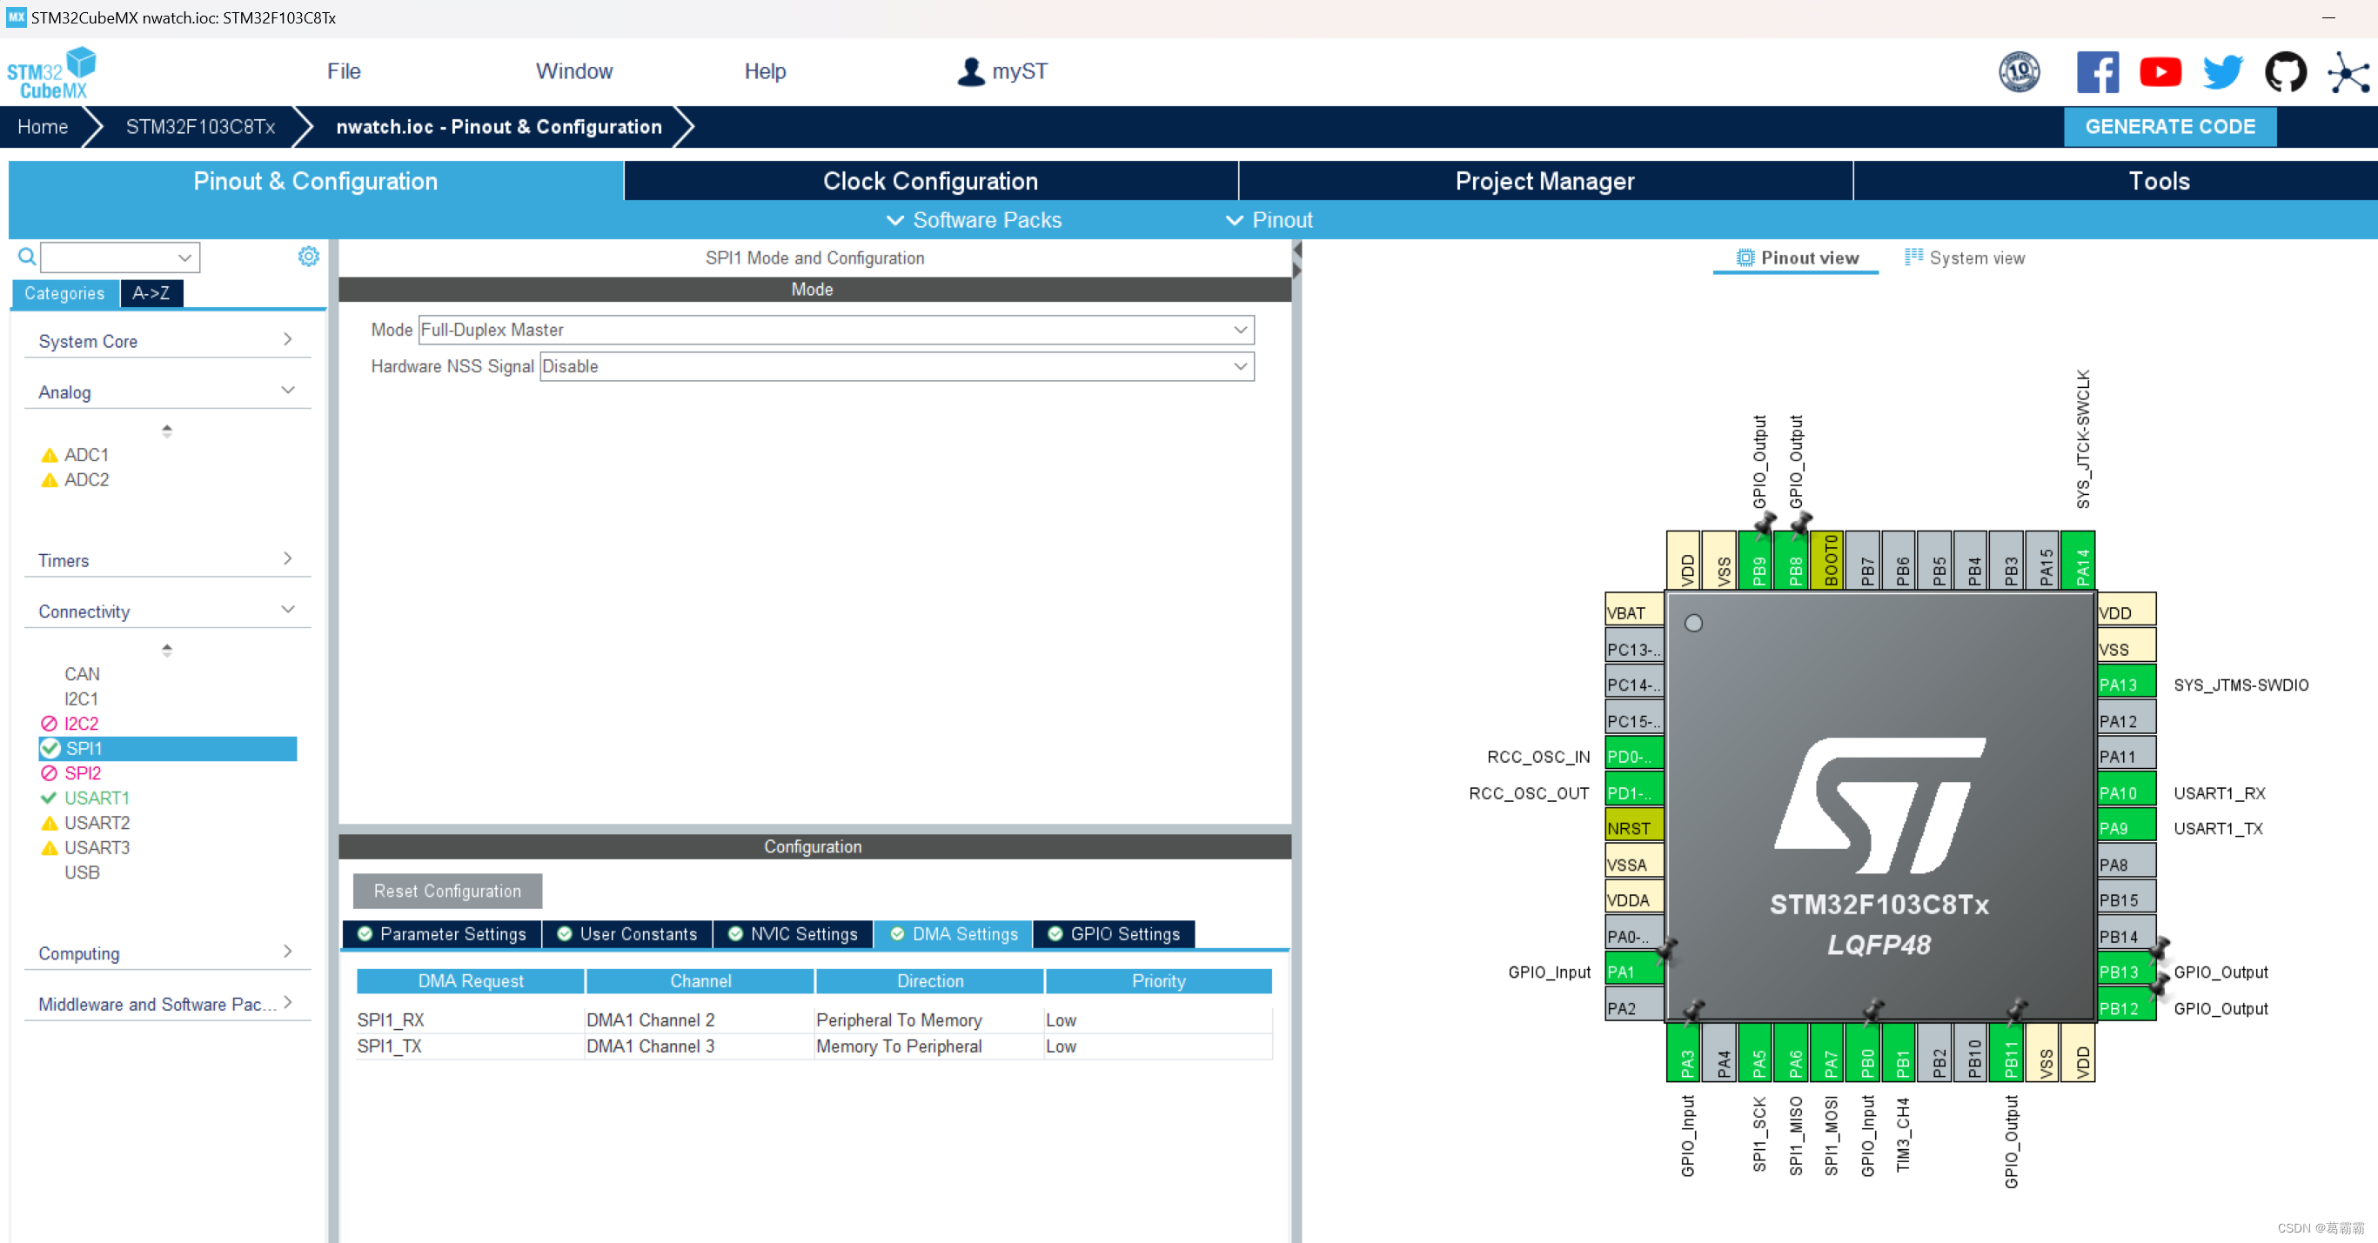
Task: Switch to the Clock Configuration tab
Action: click(930, 181)
